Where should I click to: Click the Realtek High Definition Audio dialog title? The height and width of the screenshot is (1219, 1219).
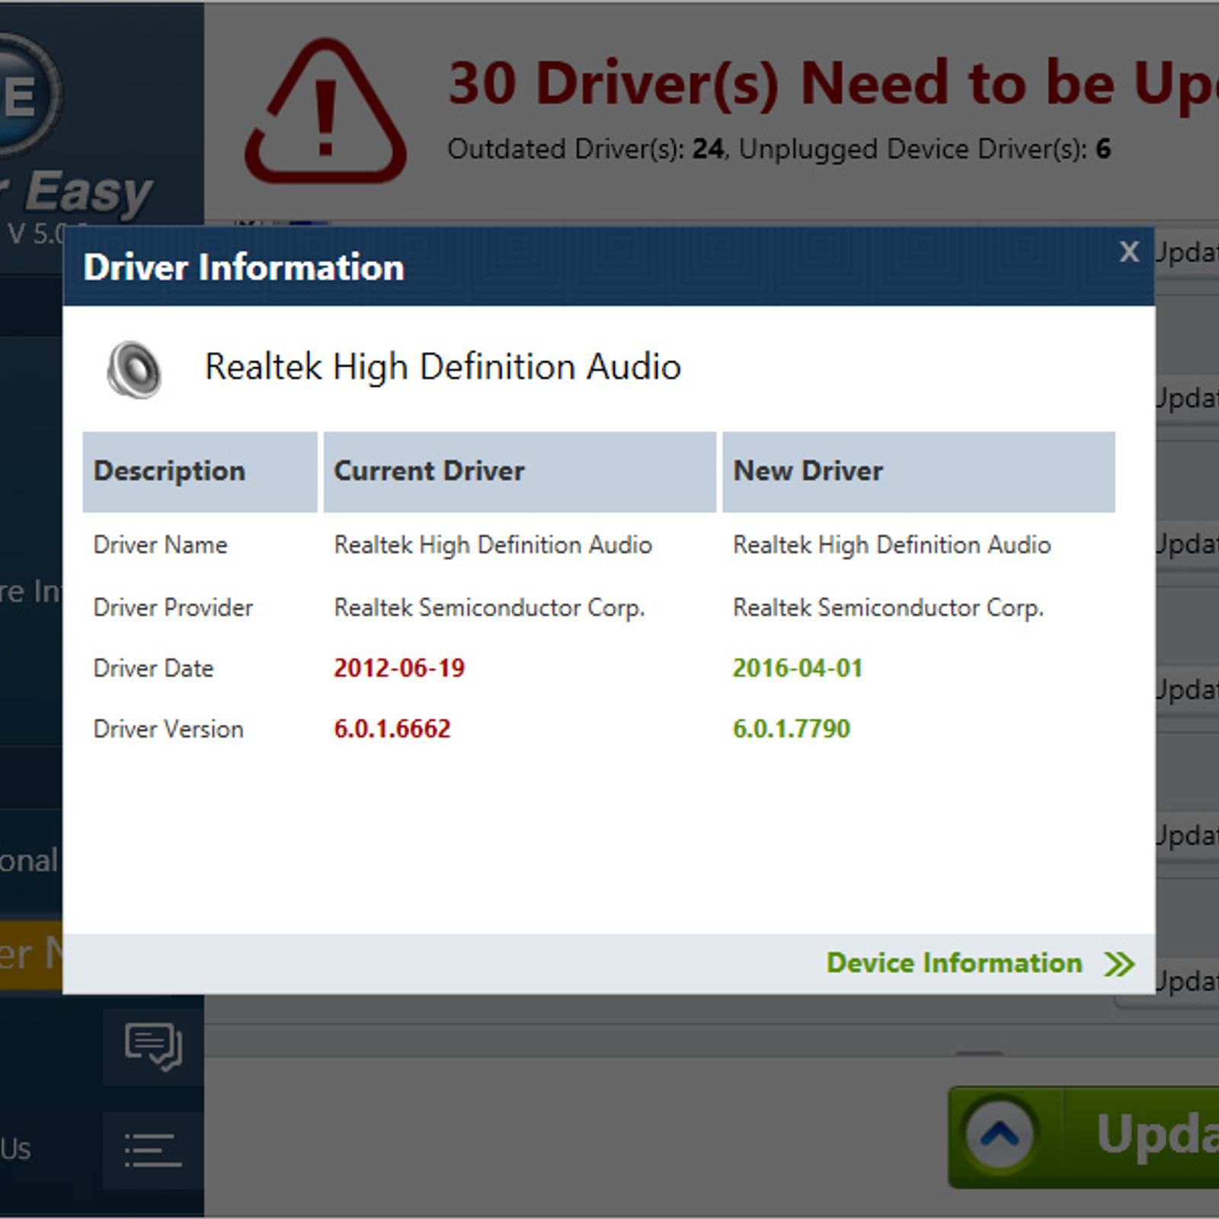[443, 367]
